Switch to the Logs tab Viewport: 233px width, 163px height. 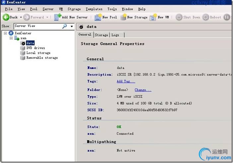pyautogui.click(x=117, y=35)
